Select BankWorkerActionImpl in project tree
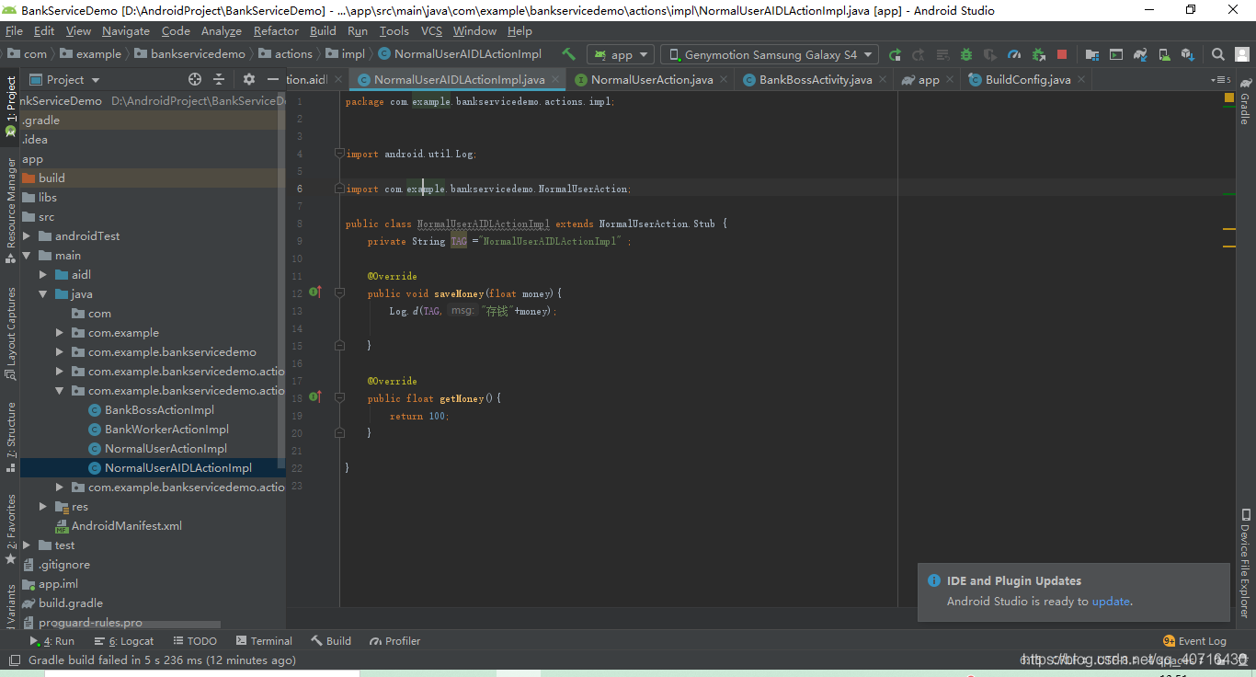Image resolution: width=1256 pixels, height=677 pixels. [166, 430]
